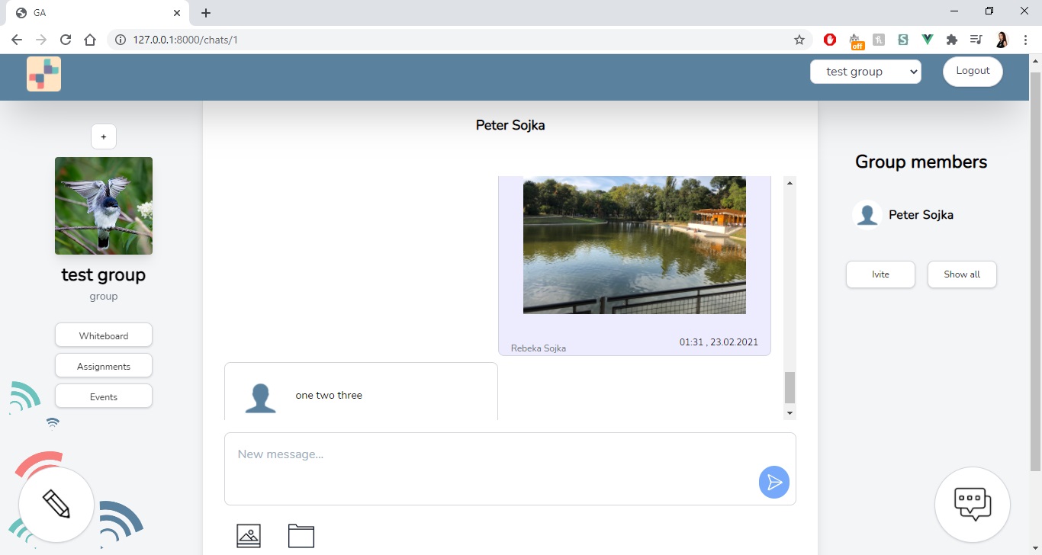Open the Whiteboard section
The image size is (1042, 555).
pyautogui.click(x=104, y=335)
